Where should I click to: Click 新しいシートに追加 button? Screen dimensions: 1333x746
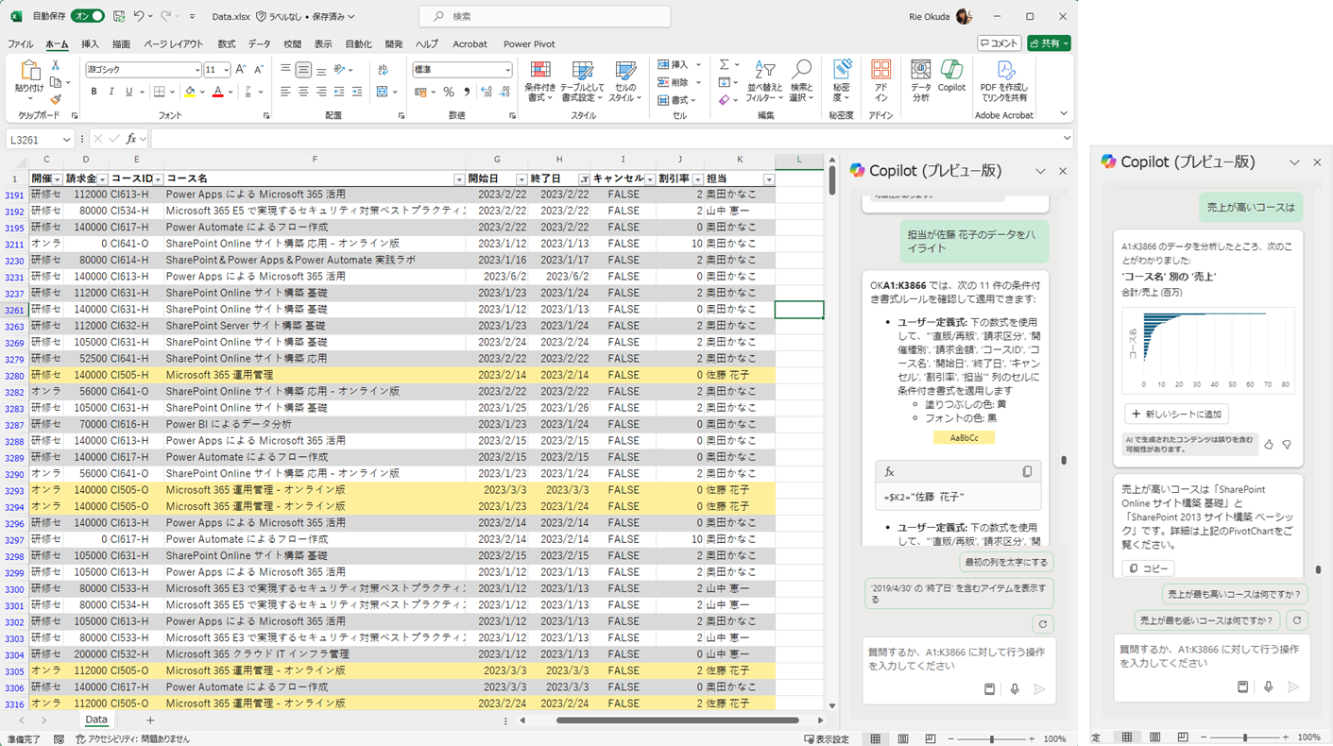(1176, 414)
